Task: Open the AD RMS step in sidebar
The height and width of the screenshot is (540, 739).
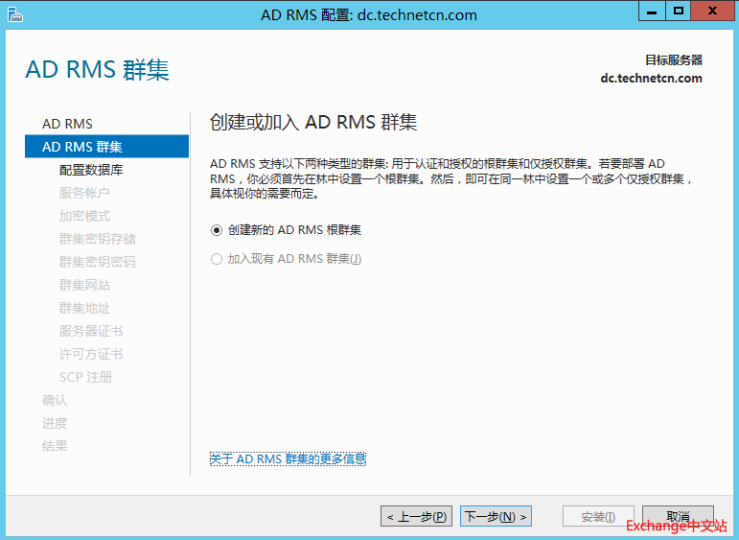Action: pyautogui.click(x=67, y=124)
